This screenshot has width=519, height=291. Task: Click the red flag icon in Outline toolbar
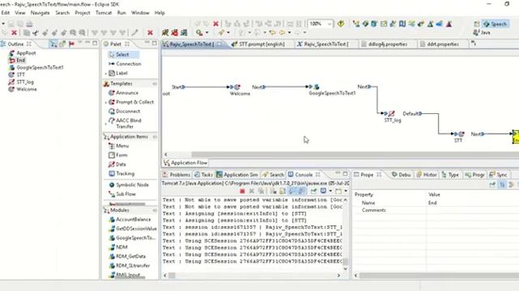click(71, 44)
